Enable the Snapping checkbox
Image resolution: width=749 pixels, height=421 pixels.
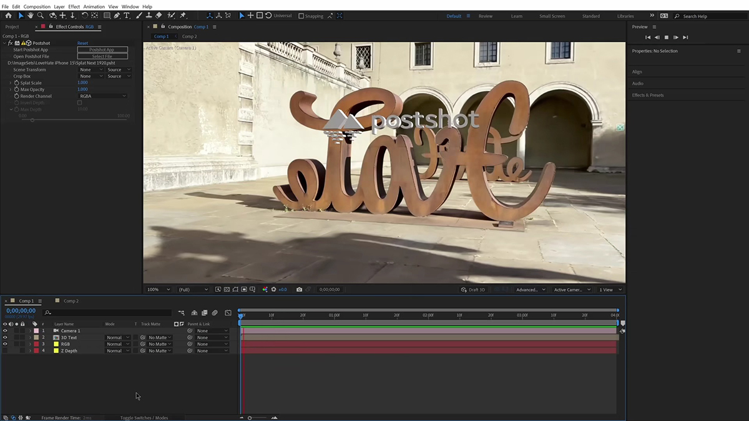pos(301,16)
